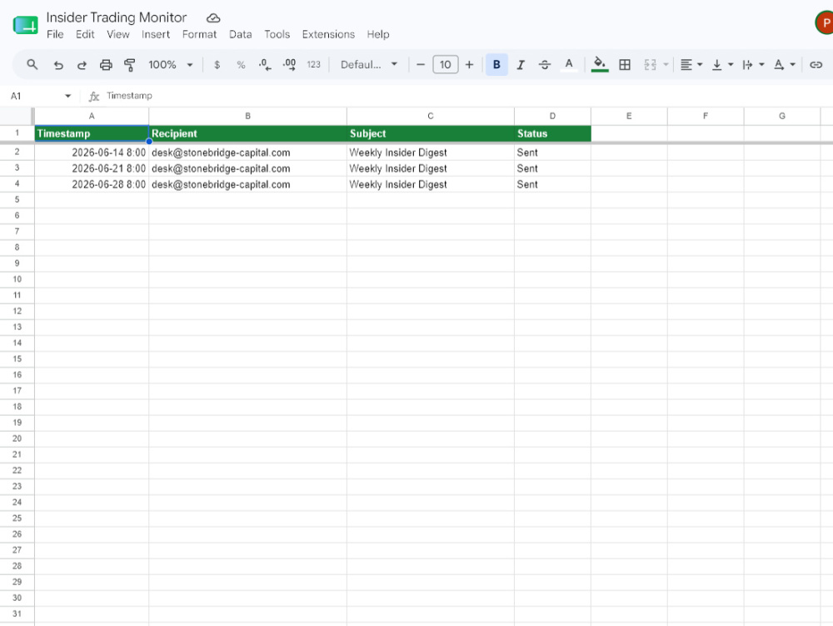Select the Sent status in row 4
The height and width of the screenshot is (626, 833).
[x=552, y=184]
